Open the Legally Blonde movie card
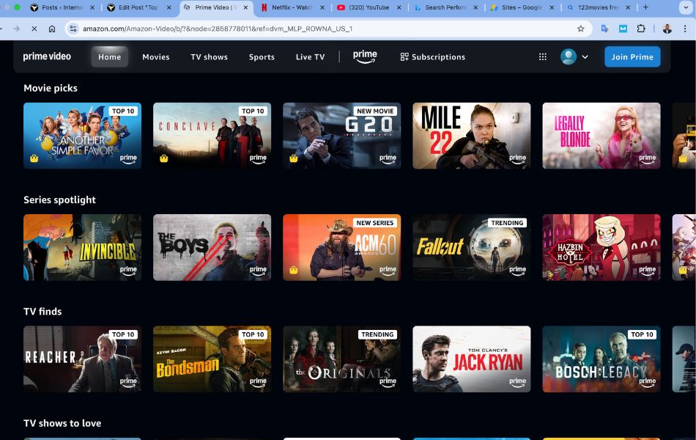This screenshot has height=440, width=696. coord(601,136)
